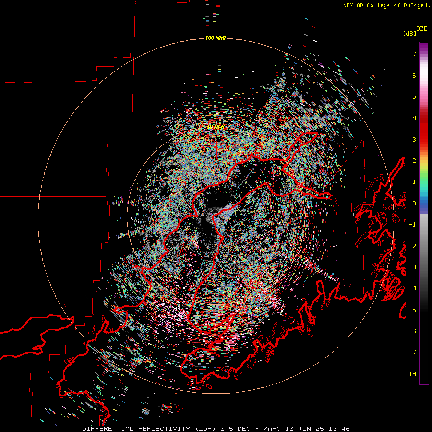Click the 13:46 time stamp
Image resolution: width=432 pixels, height=432 pixels.
[x=340, y=429]
